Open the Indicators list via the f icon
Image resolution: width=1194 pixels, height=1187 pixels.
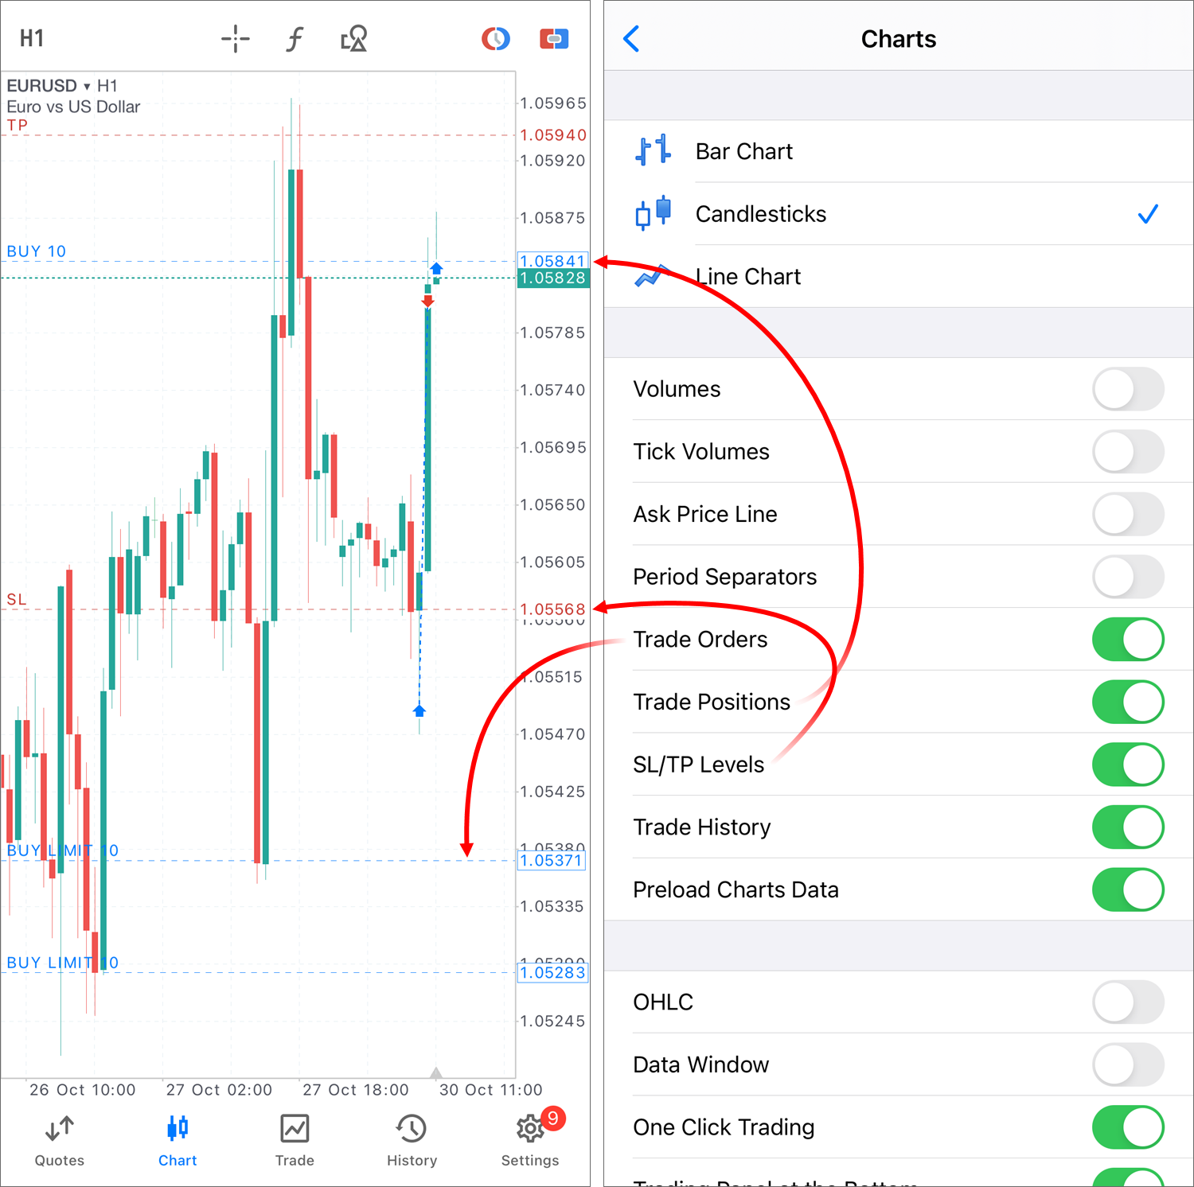(x=295, y=37)
